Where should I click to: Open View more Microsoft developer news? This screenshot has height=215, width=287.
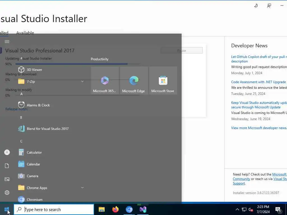(259, 128)
